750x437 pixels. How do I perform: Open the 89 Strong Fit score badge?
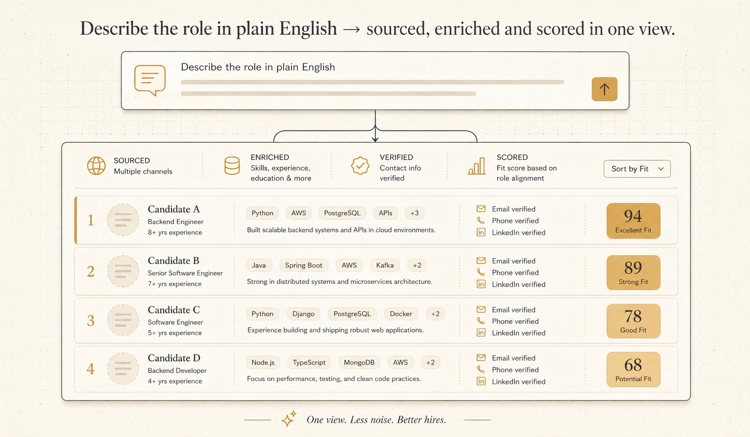tap(633, 272)
